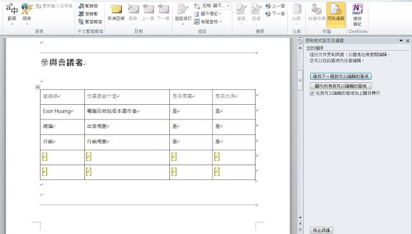This screenshot has height=234, width=412.
Task: Click the 追蹤修訂 (Track Changes) icon
Action: (x=183, y=9)
